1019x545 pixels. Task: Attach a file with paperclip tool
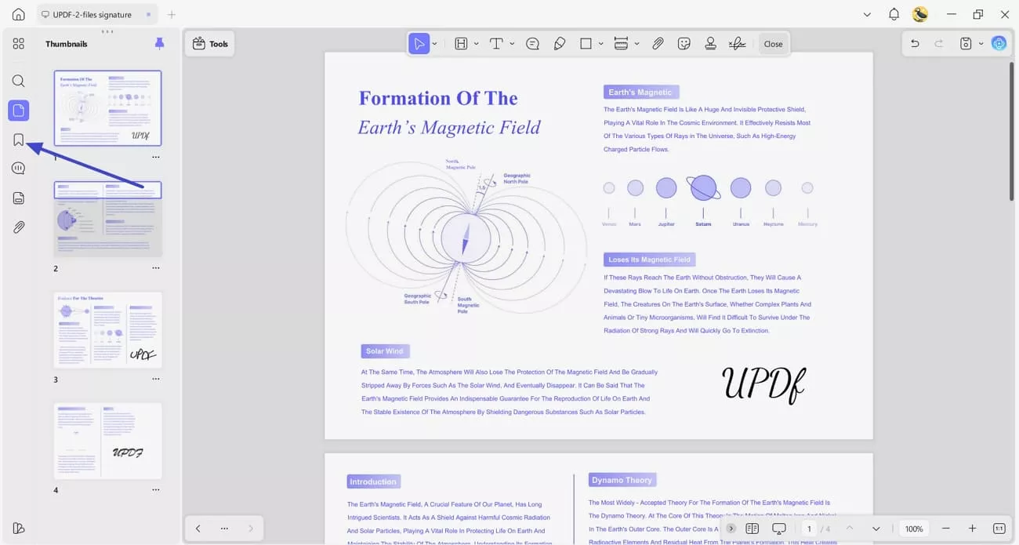tap(658, 44)
